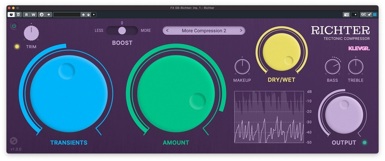This screenshot has height=161, width=385.
Task: Click the LESS label beside Boost
Action: [99, 31]
